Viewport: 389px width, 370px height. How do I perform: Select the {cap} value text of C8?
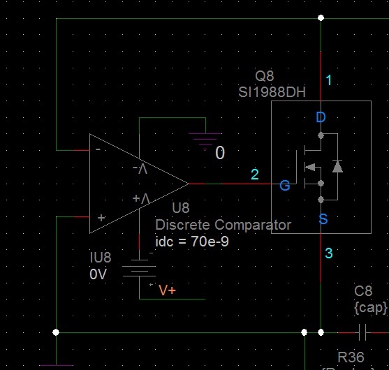pyautogui.click(x=371, y=307)
